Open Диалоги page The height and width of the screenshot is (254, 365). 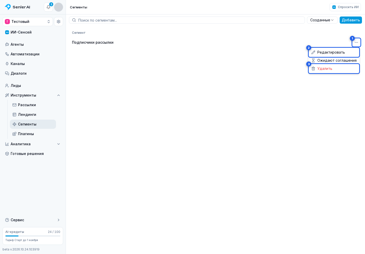click(x=33, y=73)
